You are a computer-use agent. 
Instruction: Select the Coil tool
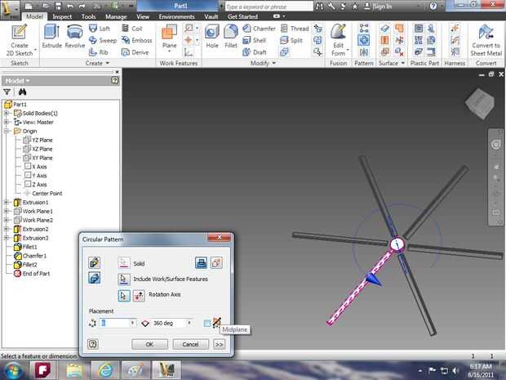pyautogui.click(x=132, y=29)
